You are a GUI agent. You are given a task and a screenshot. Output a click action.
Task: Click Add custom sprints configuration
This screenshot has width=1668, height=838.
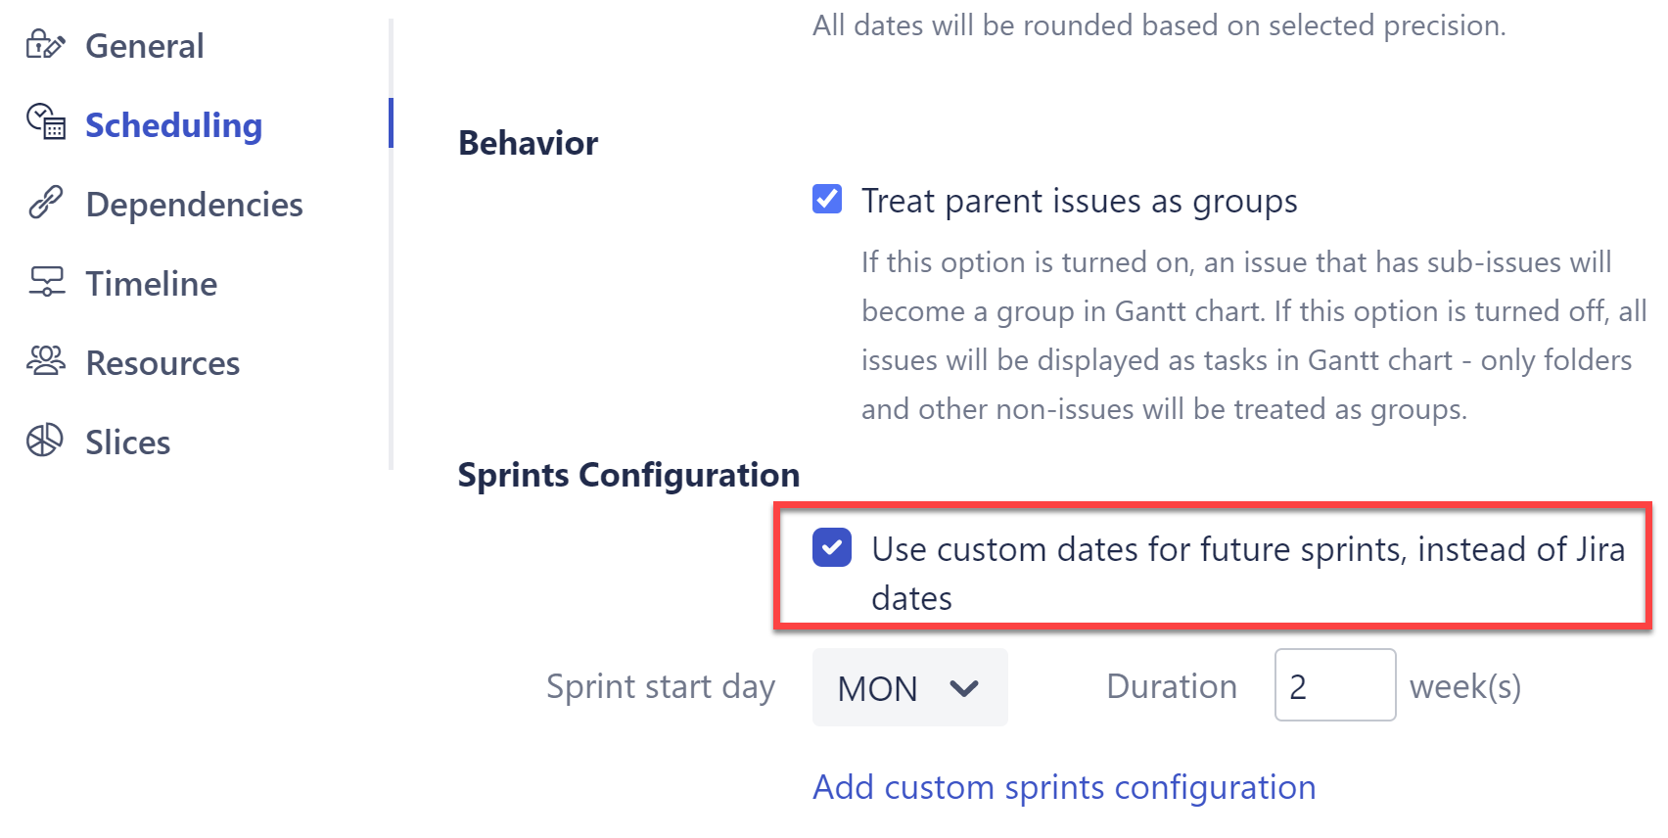click(x=1064, y=787)
